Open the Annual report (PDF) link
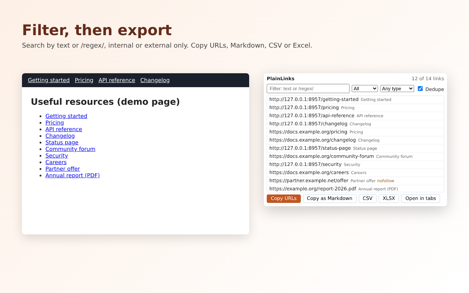The width and height of the screenshot is (469, 293). [73, 175]
